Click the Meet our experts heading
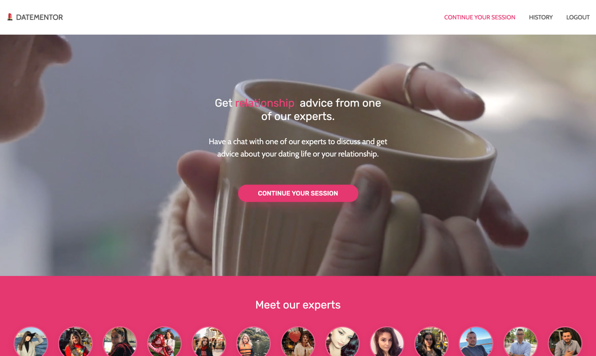This screenshot has height=356, width=596. (298, 305)
